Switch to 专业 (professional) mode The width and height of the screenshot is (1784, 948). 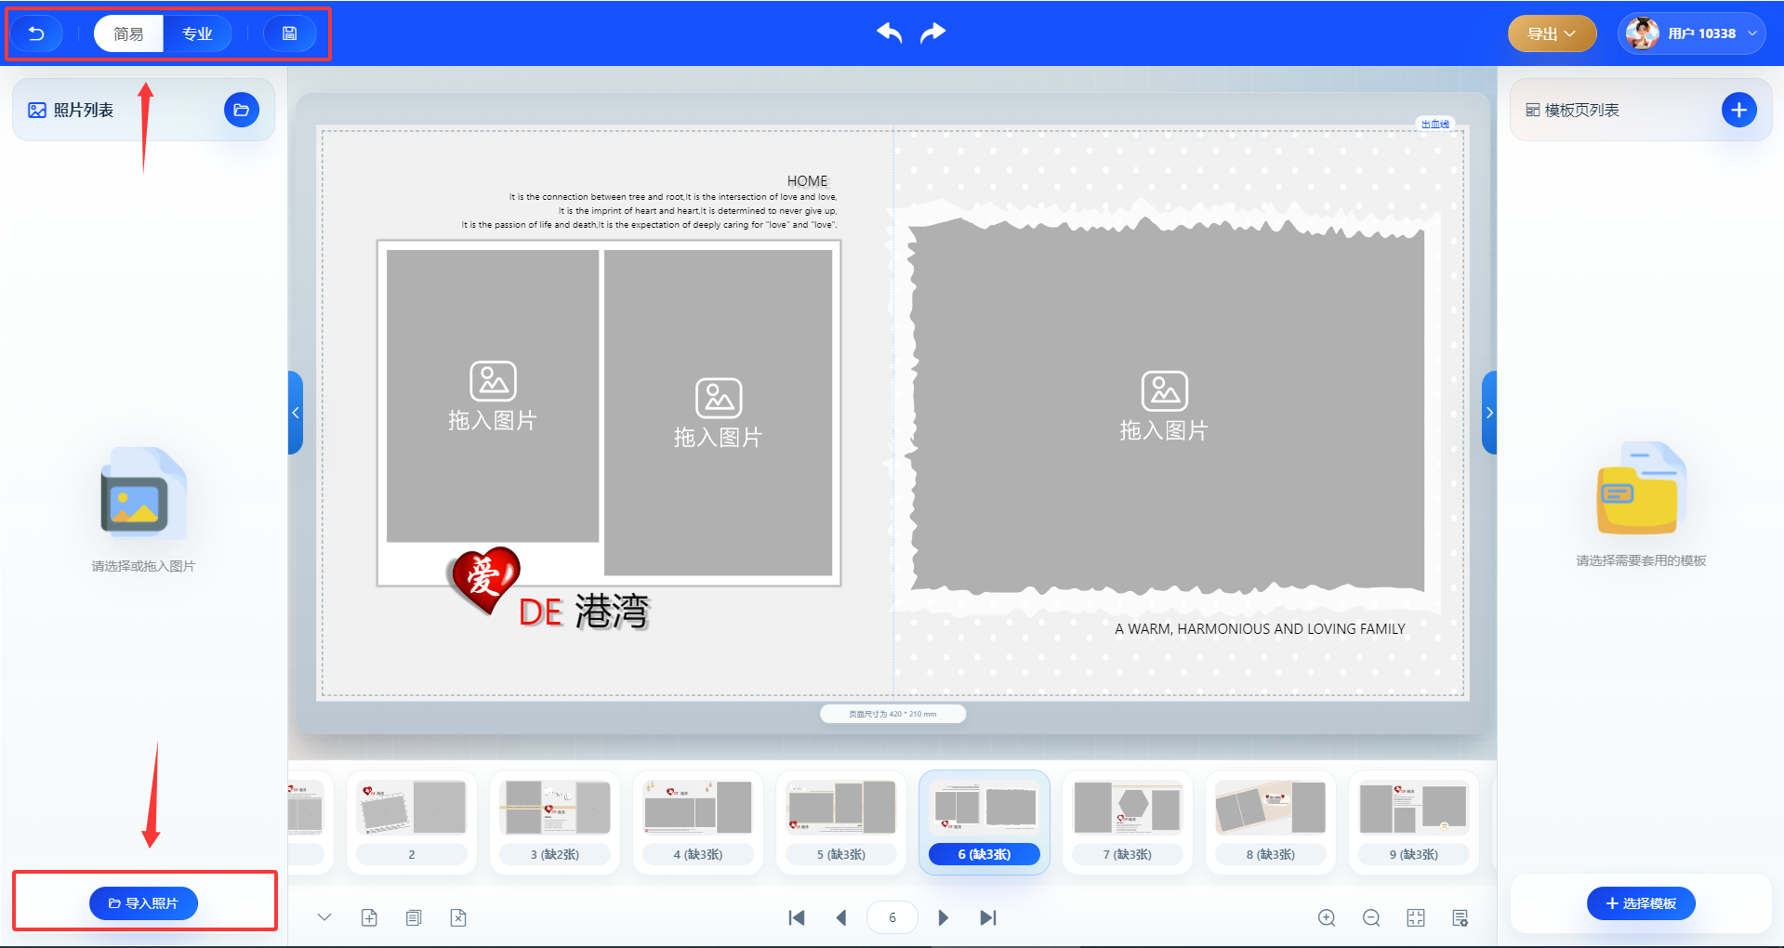197,33
